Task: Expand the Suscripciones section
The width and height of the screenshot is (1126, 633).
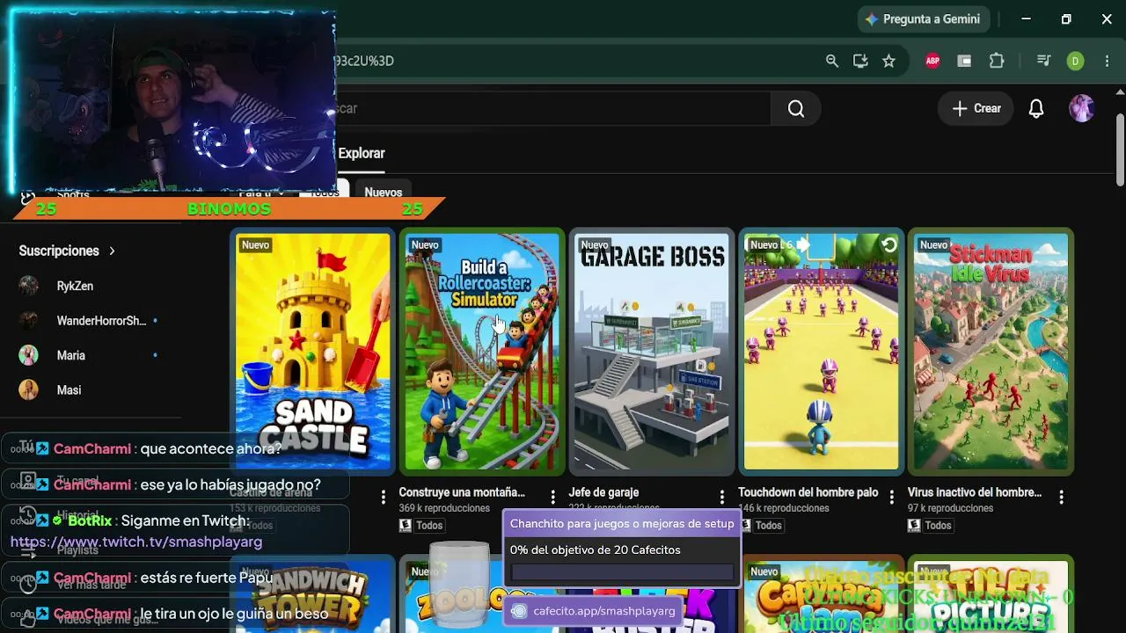Action: click(x=68, y=251)
